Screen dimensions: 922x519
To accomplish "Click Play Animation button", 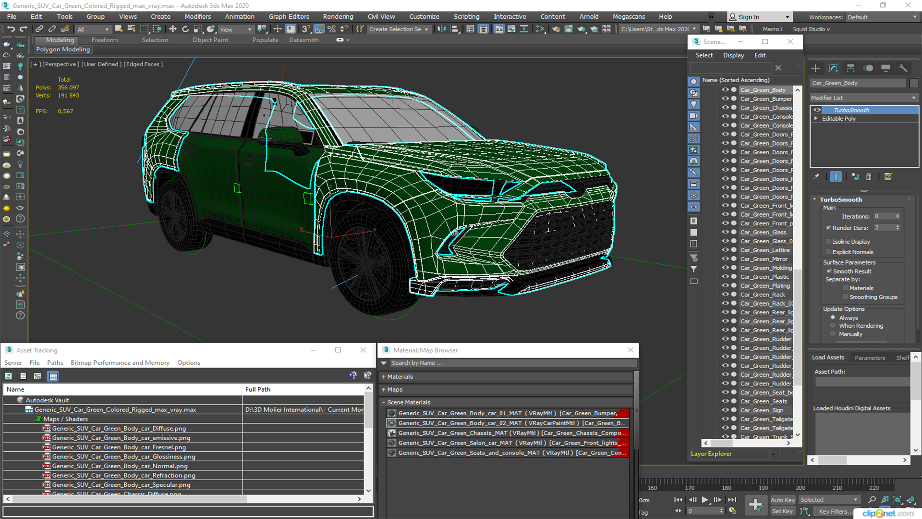I will pos(705,500).
